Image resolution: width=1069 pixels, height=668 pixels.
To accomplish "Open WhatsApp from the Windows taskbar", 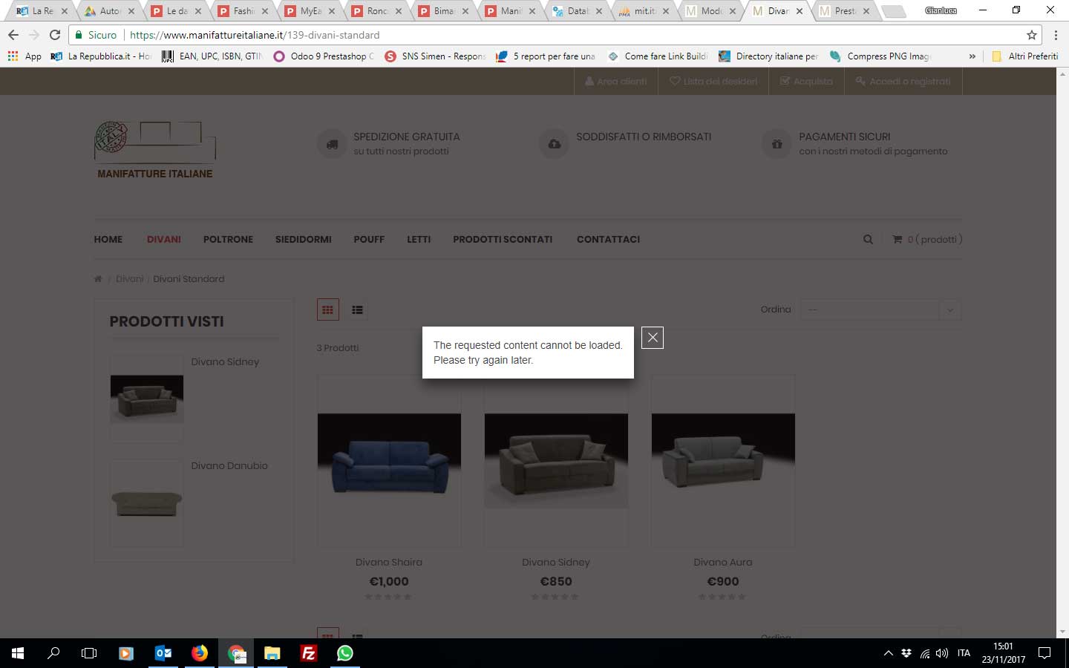I will tap(344, 653).
